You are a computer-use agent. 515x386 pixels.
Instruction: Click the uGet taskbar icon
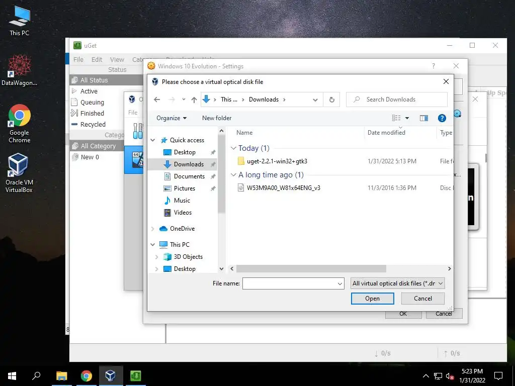135,376
